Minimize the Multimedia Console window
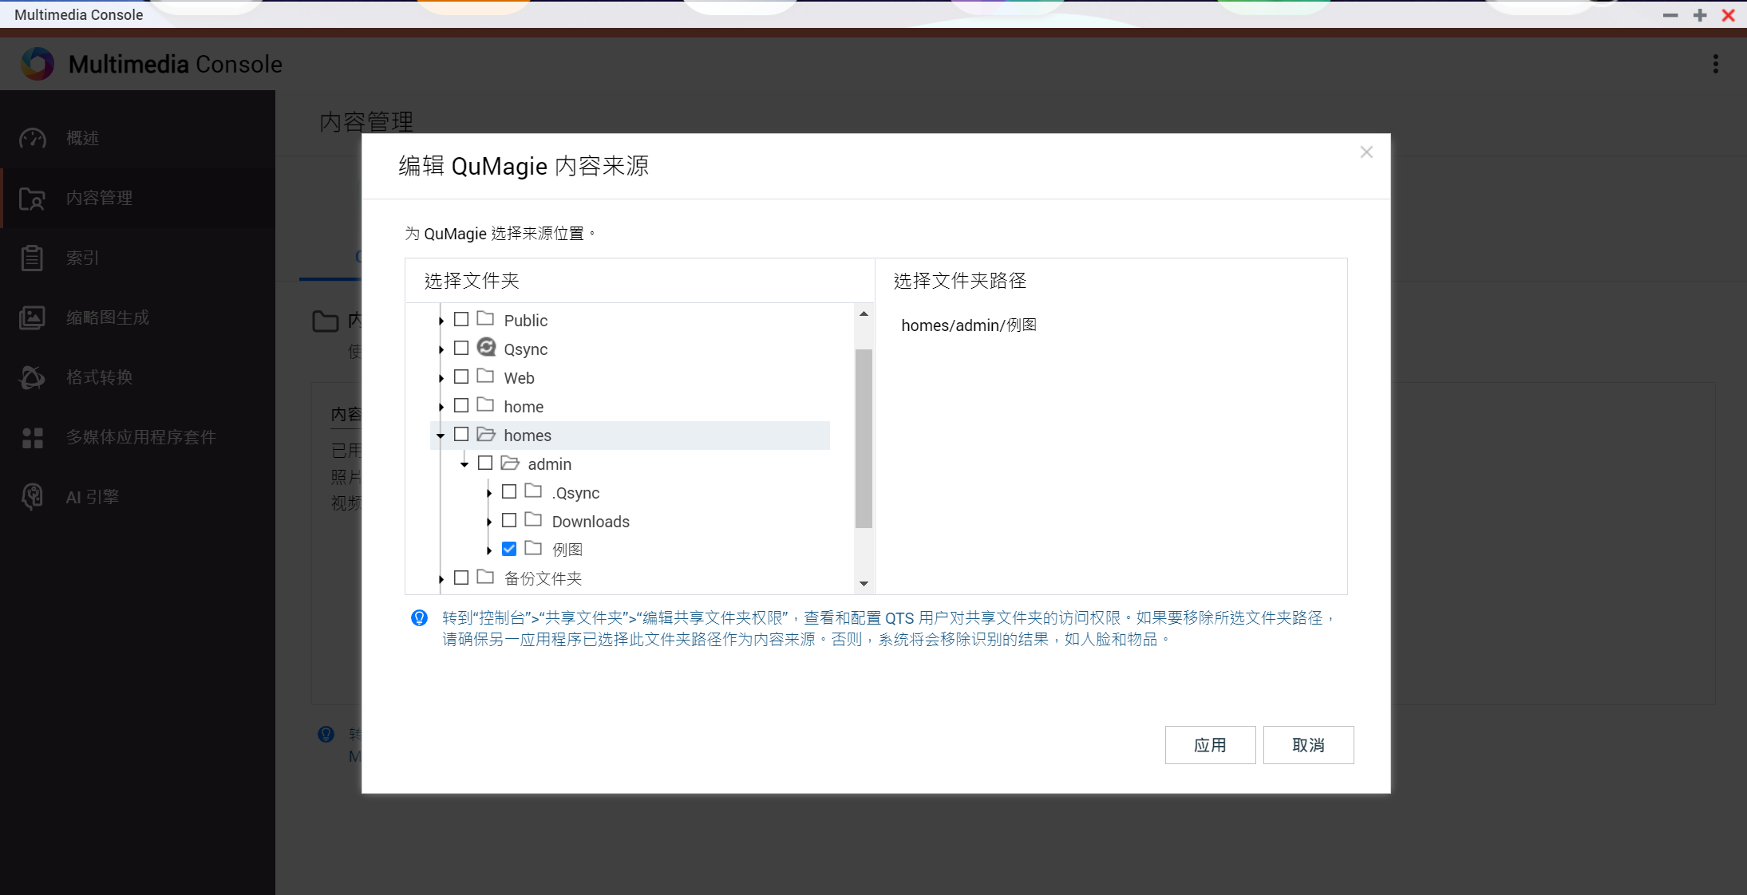Viewport: 1747px width, 895px height. [1670, 15]
